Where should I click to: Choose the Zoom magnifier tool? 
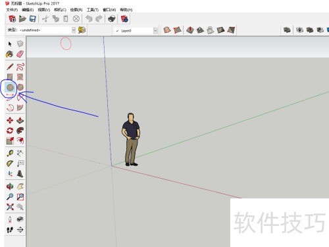coord(10,196)
